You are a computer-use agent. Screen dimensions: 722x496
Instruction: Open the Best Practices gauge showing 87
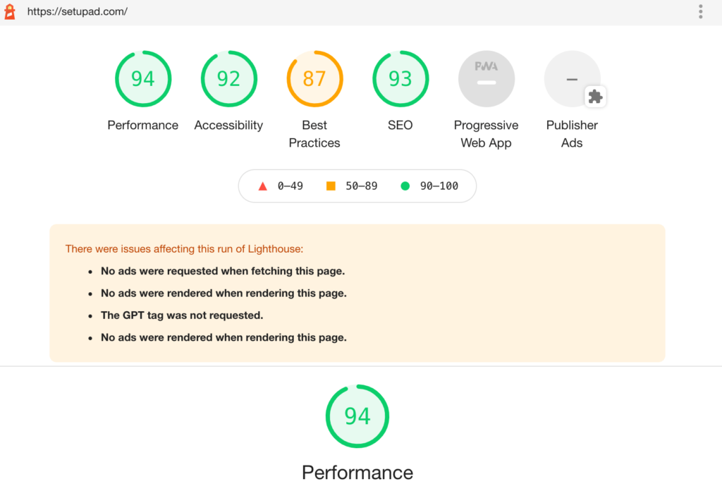click(x=314, y=78)
